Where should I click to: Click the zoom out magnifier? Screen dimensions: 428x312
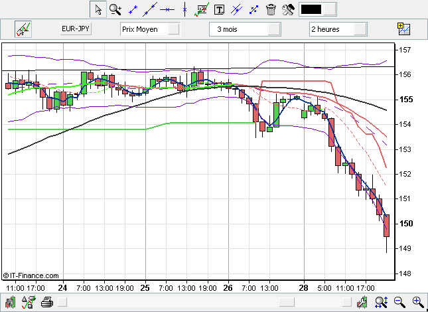(400, 302)
